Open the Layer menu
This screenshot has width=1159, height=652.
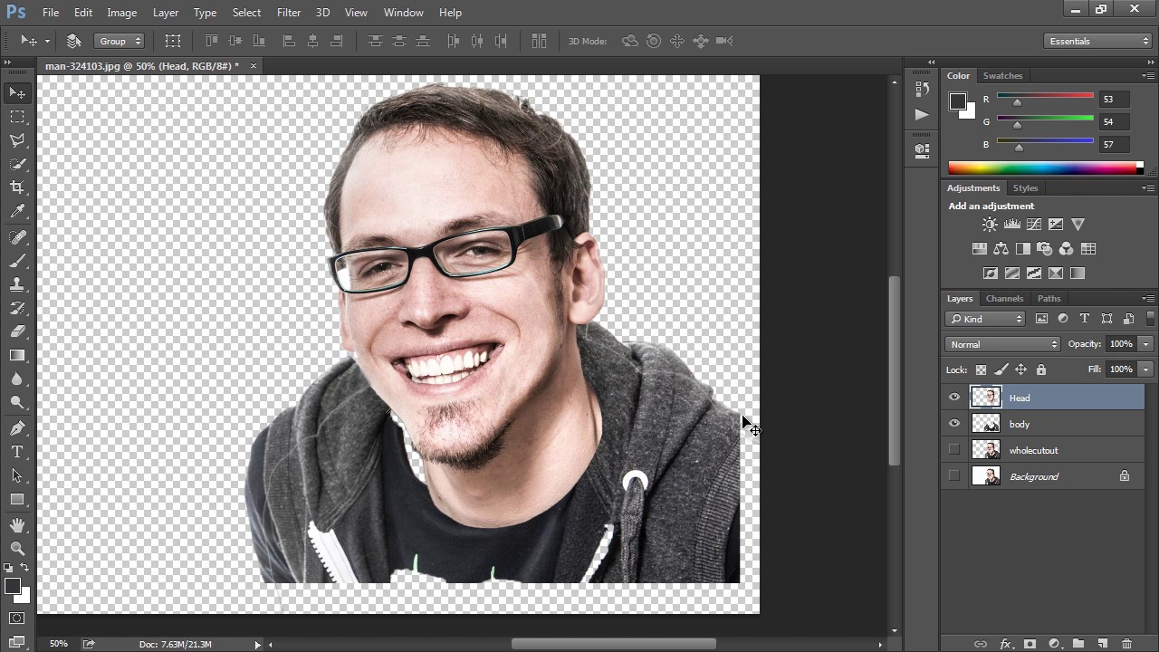point(166,13)
